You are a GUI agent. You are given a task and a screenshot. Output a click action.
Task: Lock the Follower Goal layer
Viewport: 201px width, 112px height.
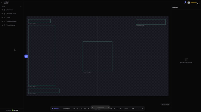click(x=5, y=14)
